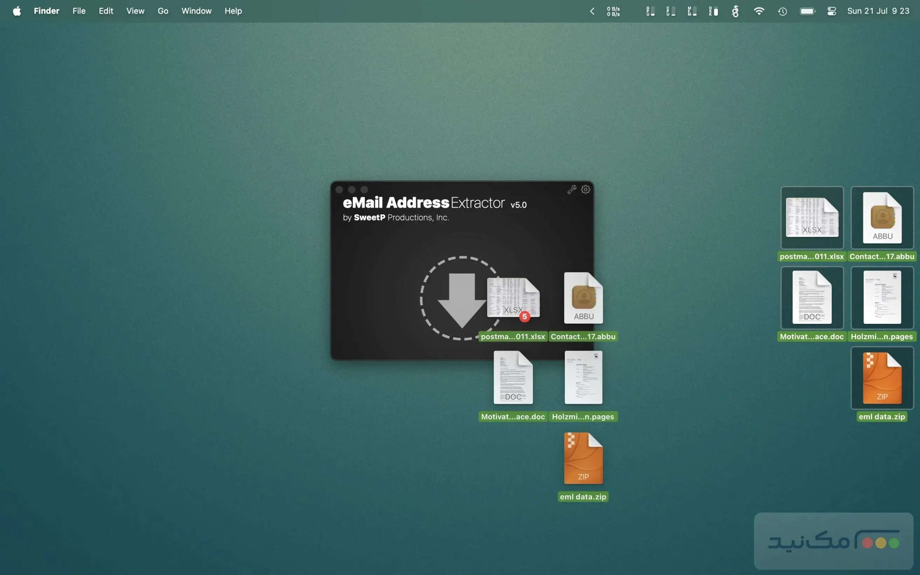The image size is (920, 575).
Task: Open the Wi-Fi icon in the menu bar
Action: [x=759, y=11]
